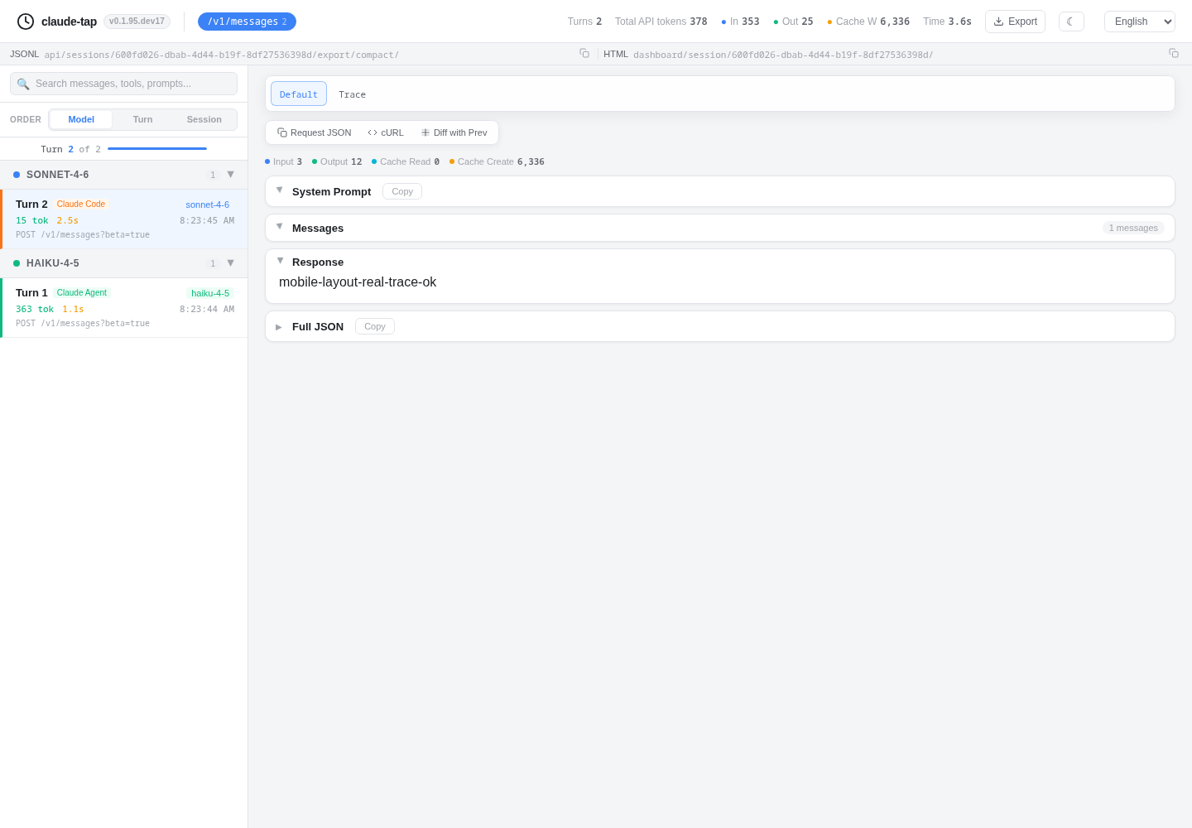Click the Cache W 6,336 header stat

pos(868,22)
